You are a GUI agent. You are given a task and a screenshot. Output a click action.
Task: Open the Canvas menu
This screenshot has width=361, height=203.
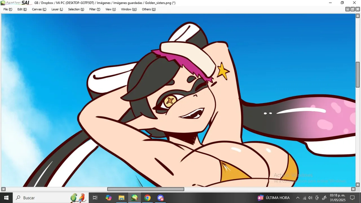(x=39, y=9)
